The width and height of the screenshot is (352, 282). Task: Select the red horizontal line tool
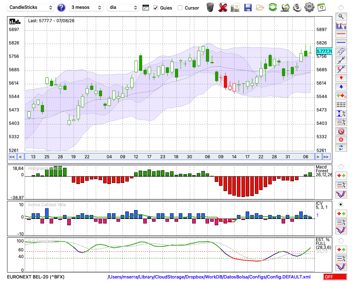click(341, 34)
